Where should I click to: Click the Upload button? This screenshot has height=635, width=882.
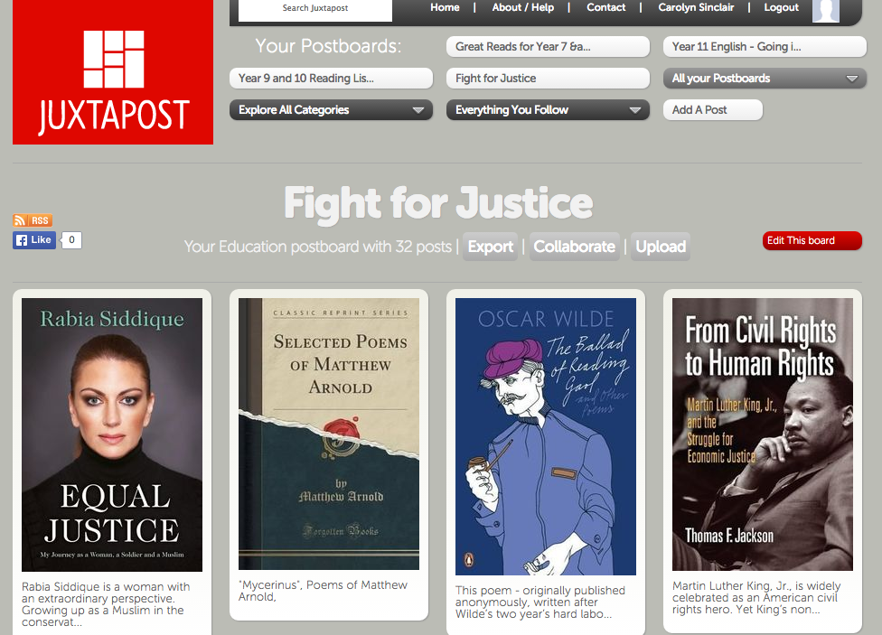click(x=661, y=247)
